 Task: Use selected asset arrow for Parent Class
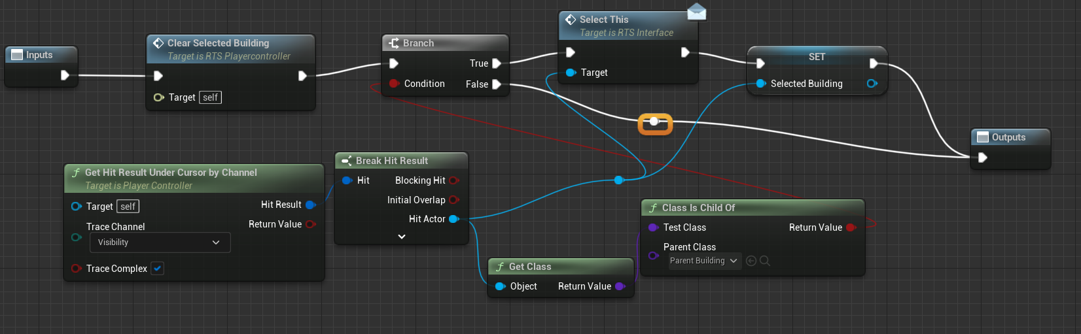(751, 261)
